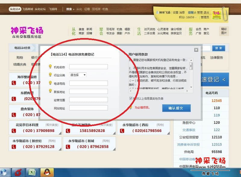
Task: Click the lightbulb icon beside 机构名称
Action: click(x=50, y=66)
